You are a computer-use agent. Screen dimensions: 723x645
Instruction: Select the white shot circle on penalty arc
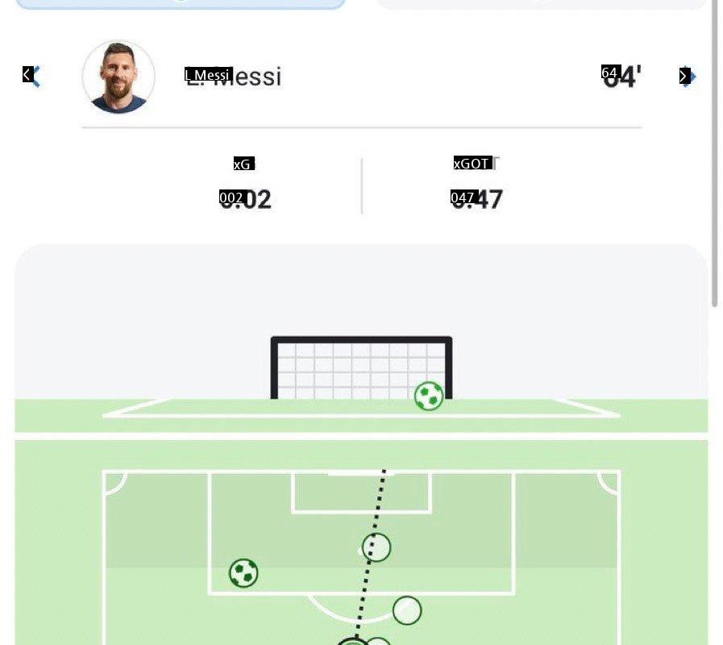pyautogui.click(x=407, y=610)
